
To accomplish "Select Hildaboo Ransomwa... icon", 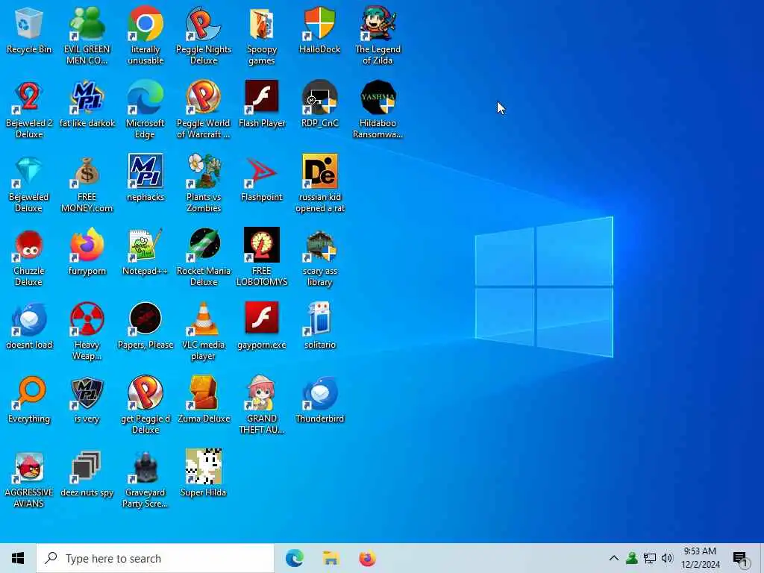I will click(x=378, y=109).
